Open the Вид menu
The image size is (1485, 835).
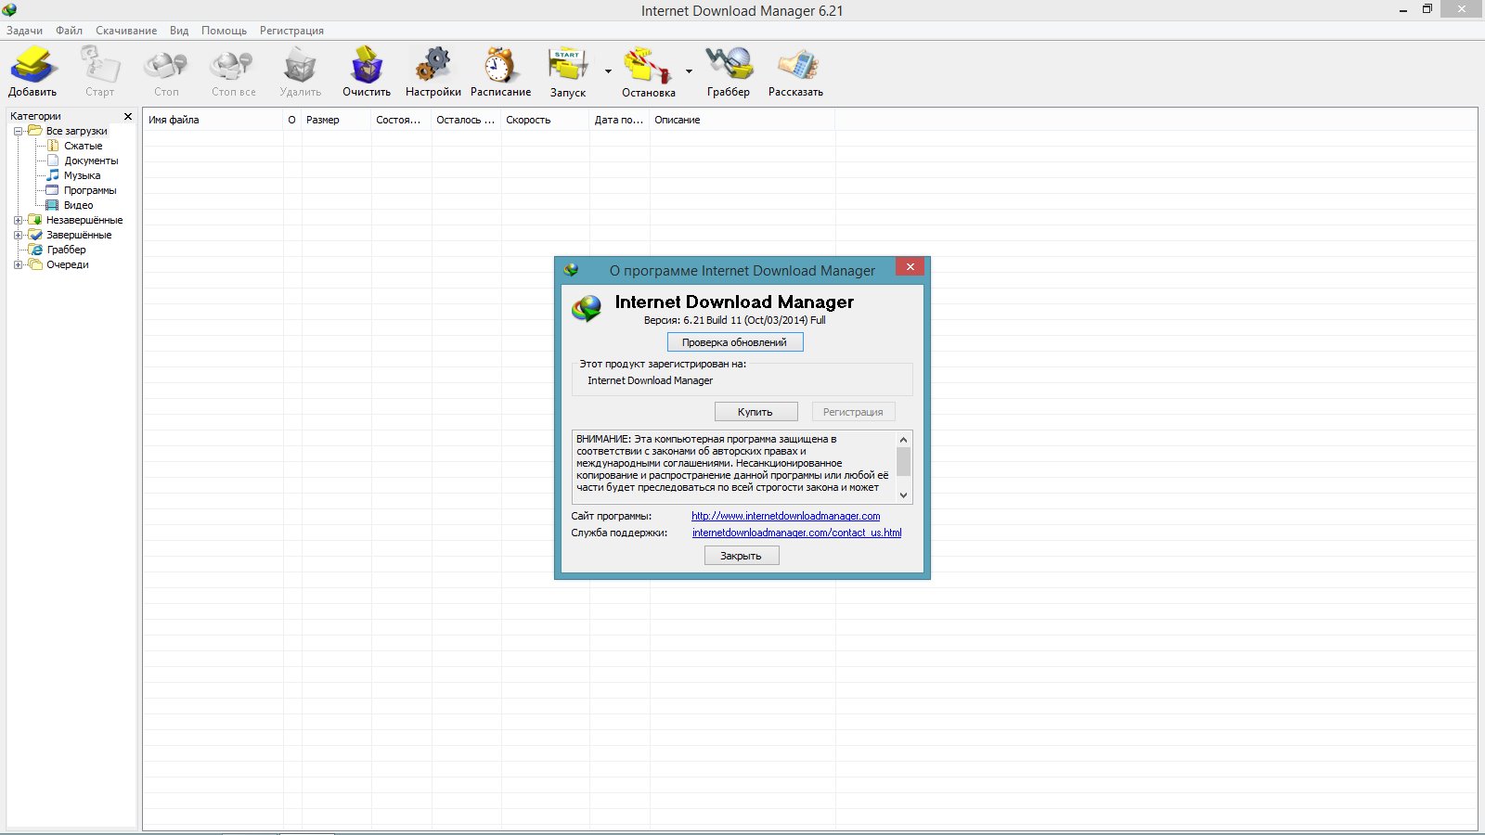tap(179, 31)
